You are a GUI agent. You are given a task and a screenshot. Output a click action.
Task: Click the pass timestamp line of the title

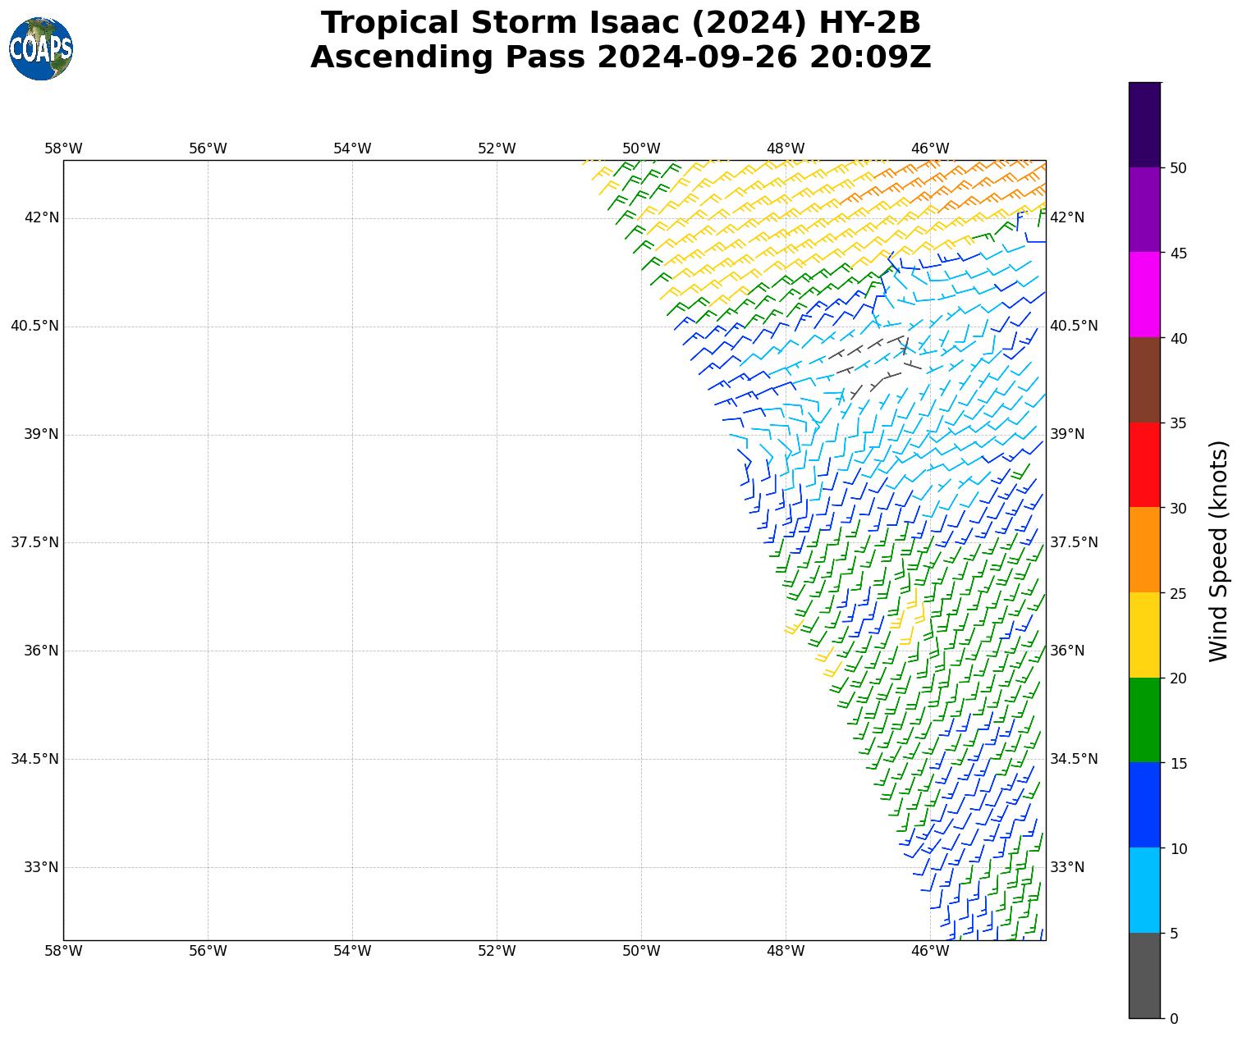click(x=620, y=57)
